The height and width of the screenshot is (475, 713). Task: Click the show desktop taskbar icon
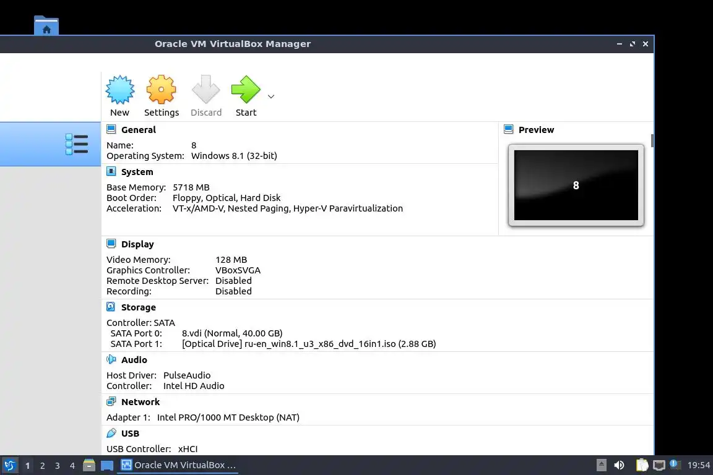pos(107,466)
